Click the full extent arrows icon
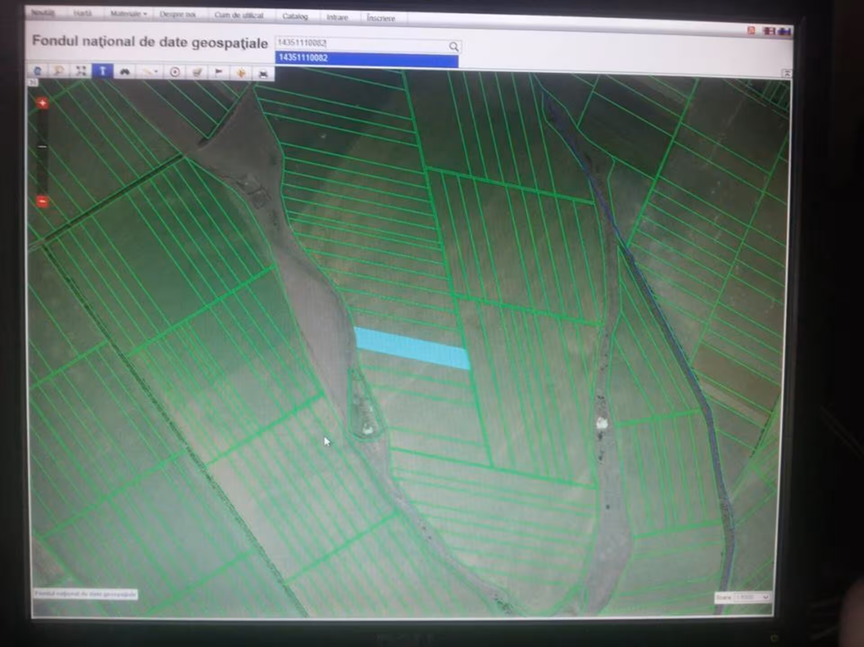This screenshot has width=864, height=647. (x=81, y=71)
